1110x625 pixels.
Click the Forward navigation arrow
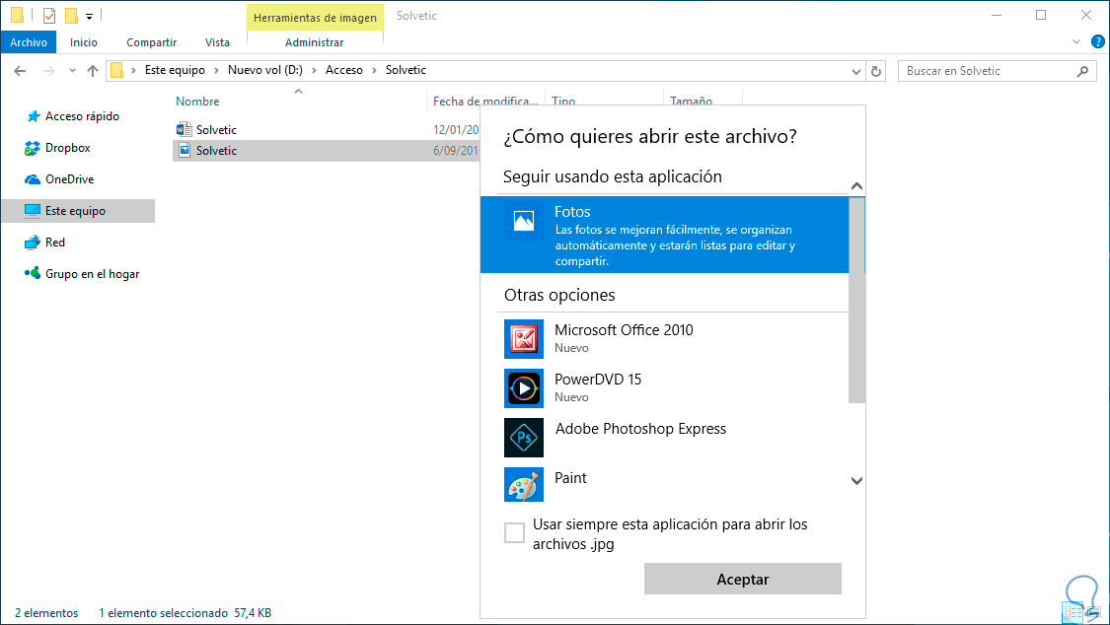tap(49, 71)
